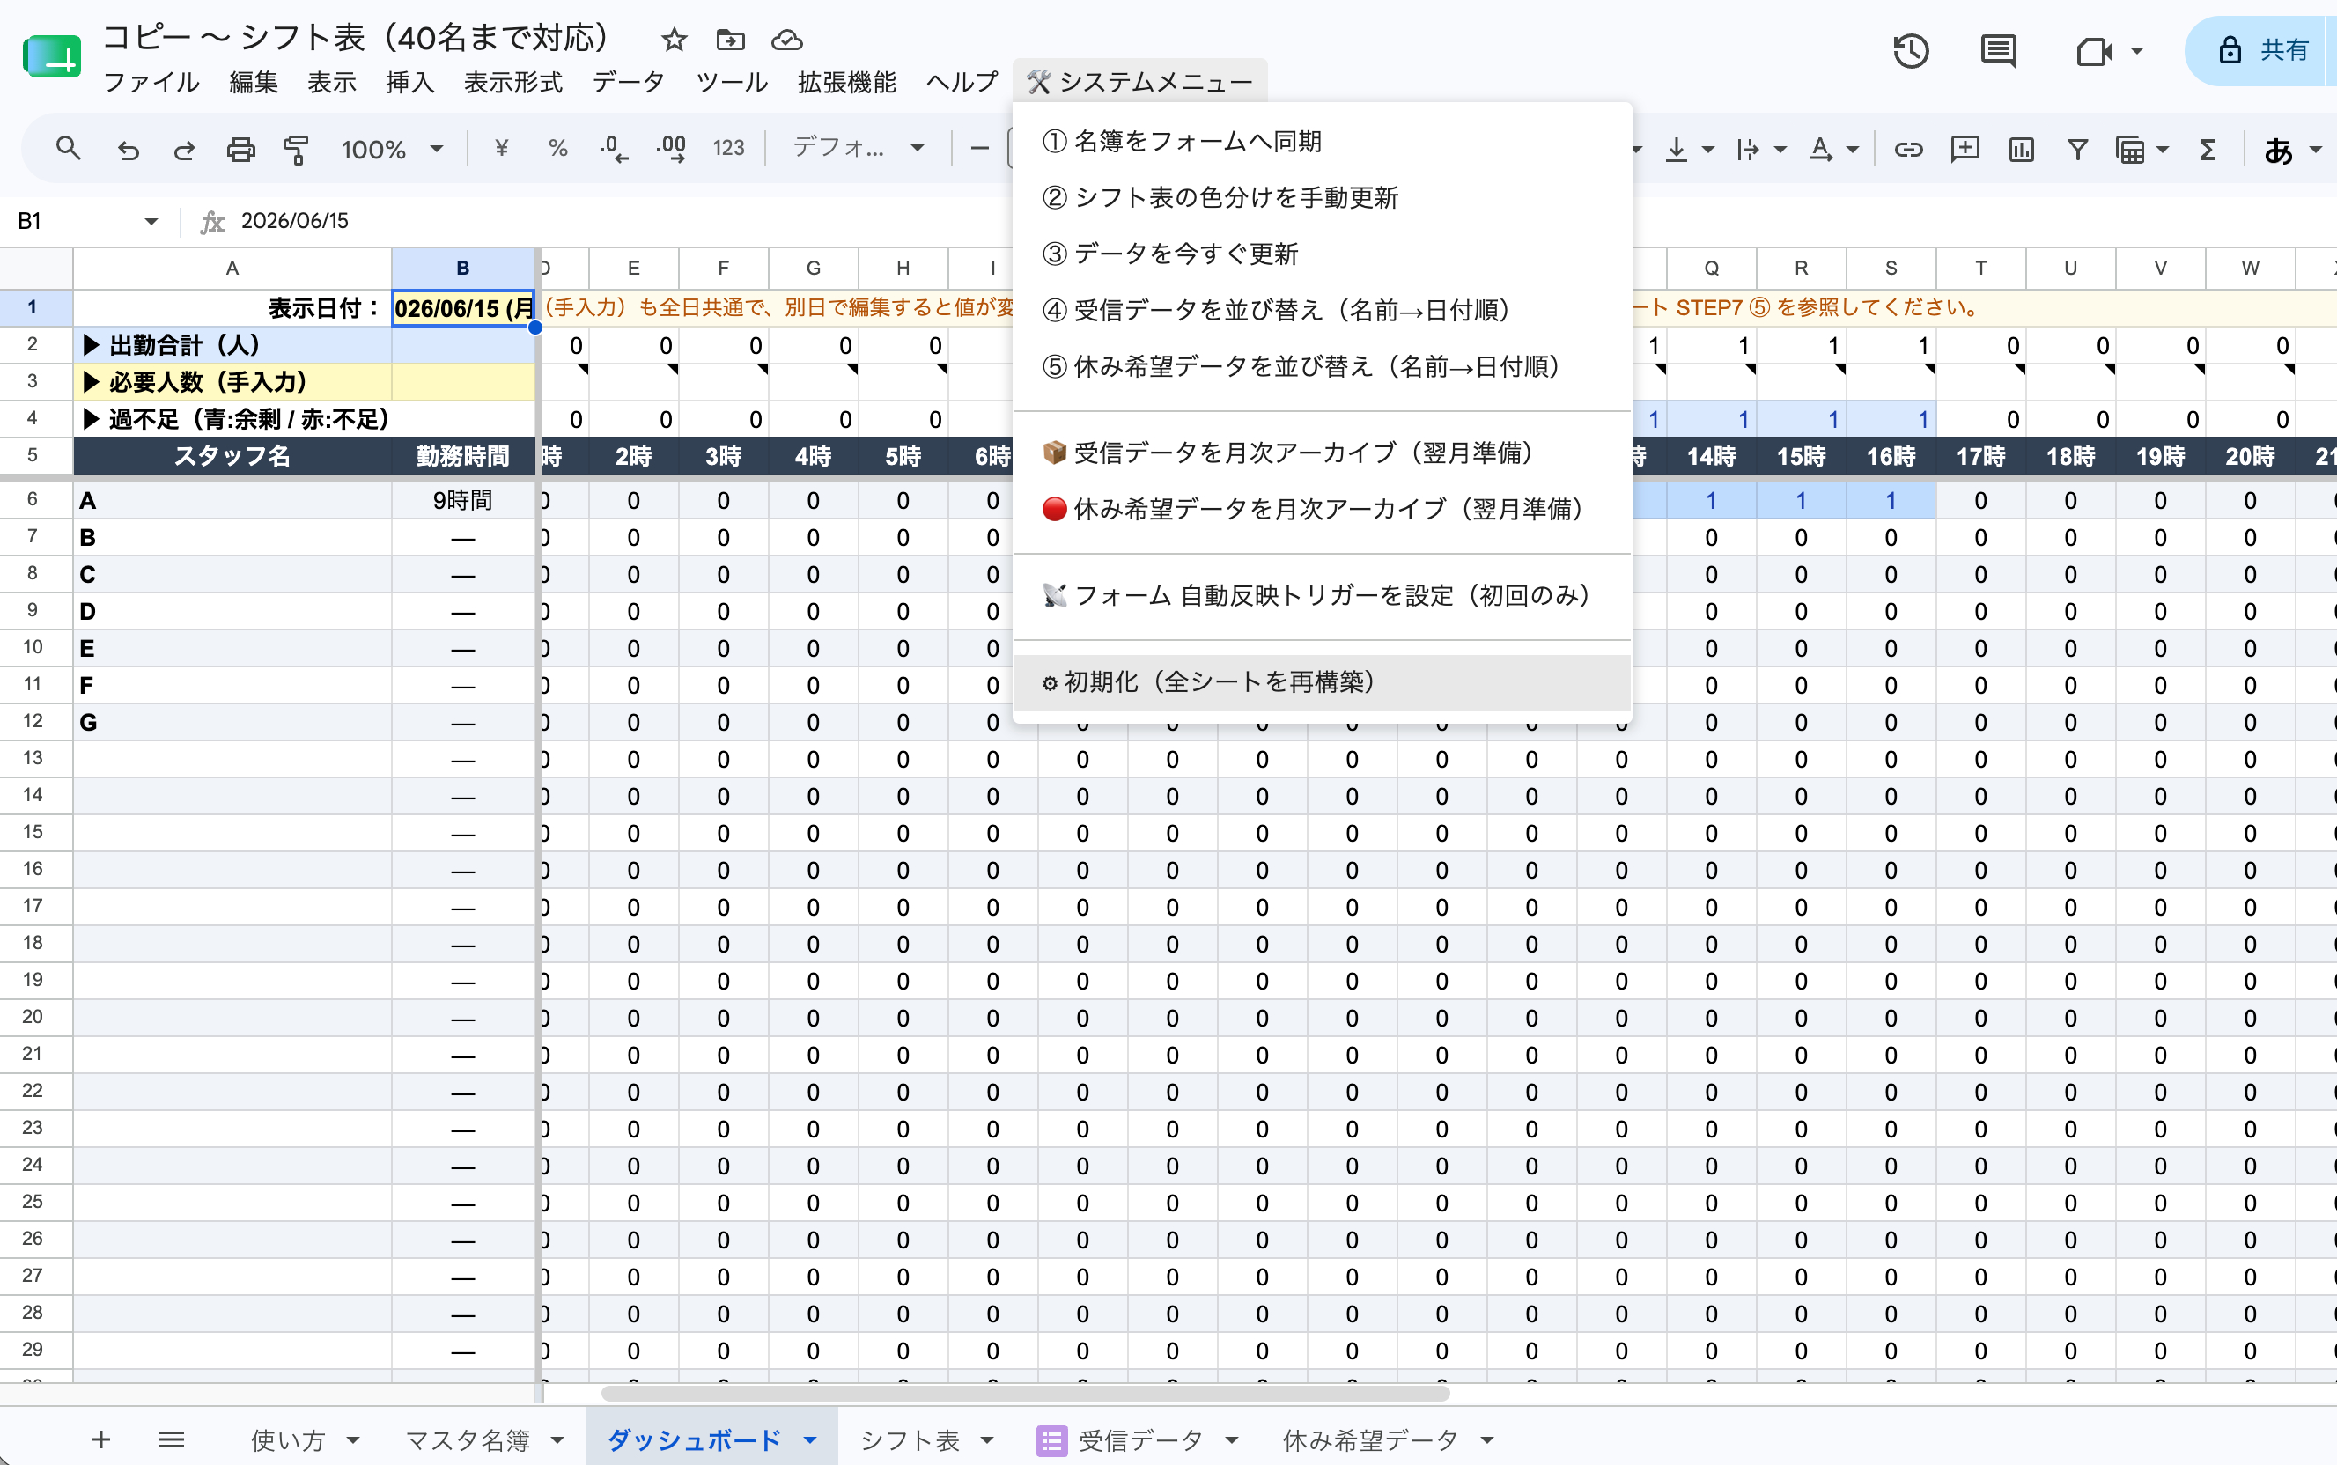Open the 拡張機能 menu
This screenshot has height=1465, width=2337.
pos(847,83)
